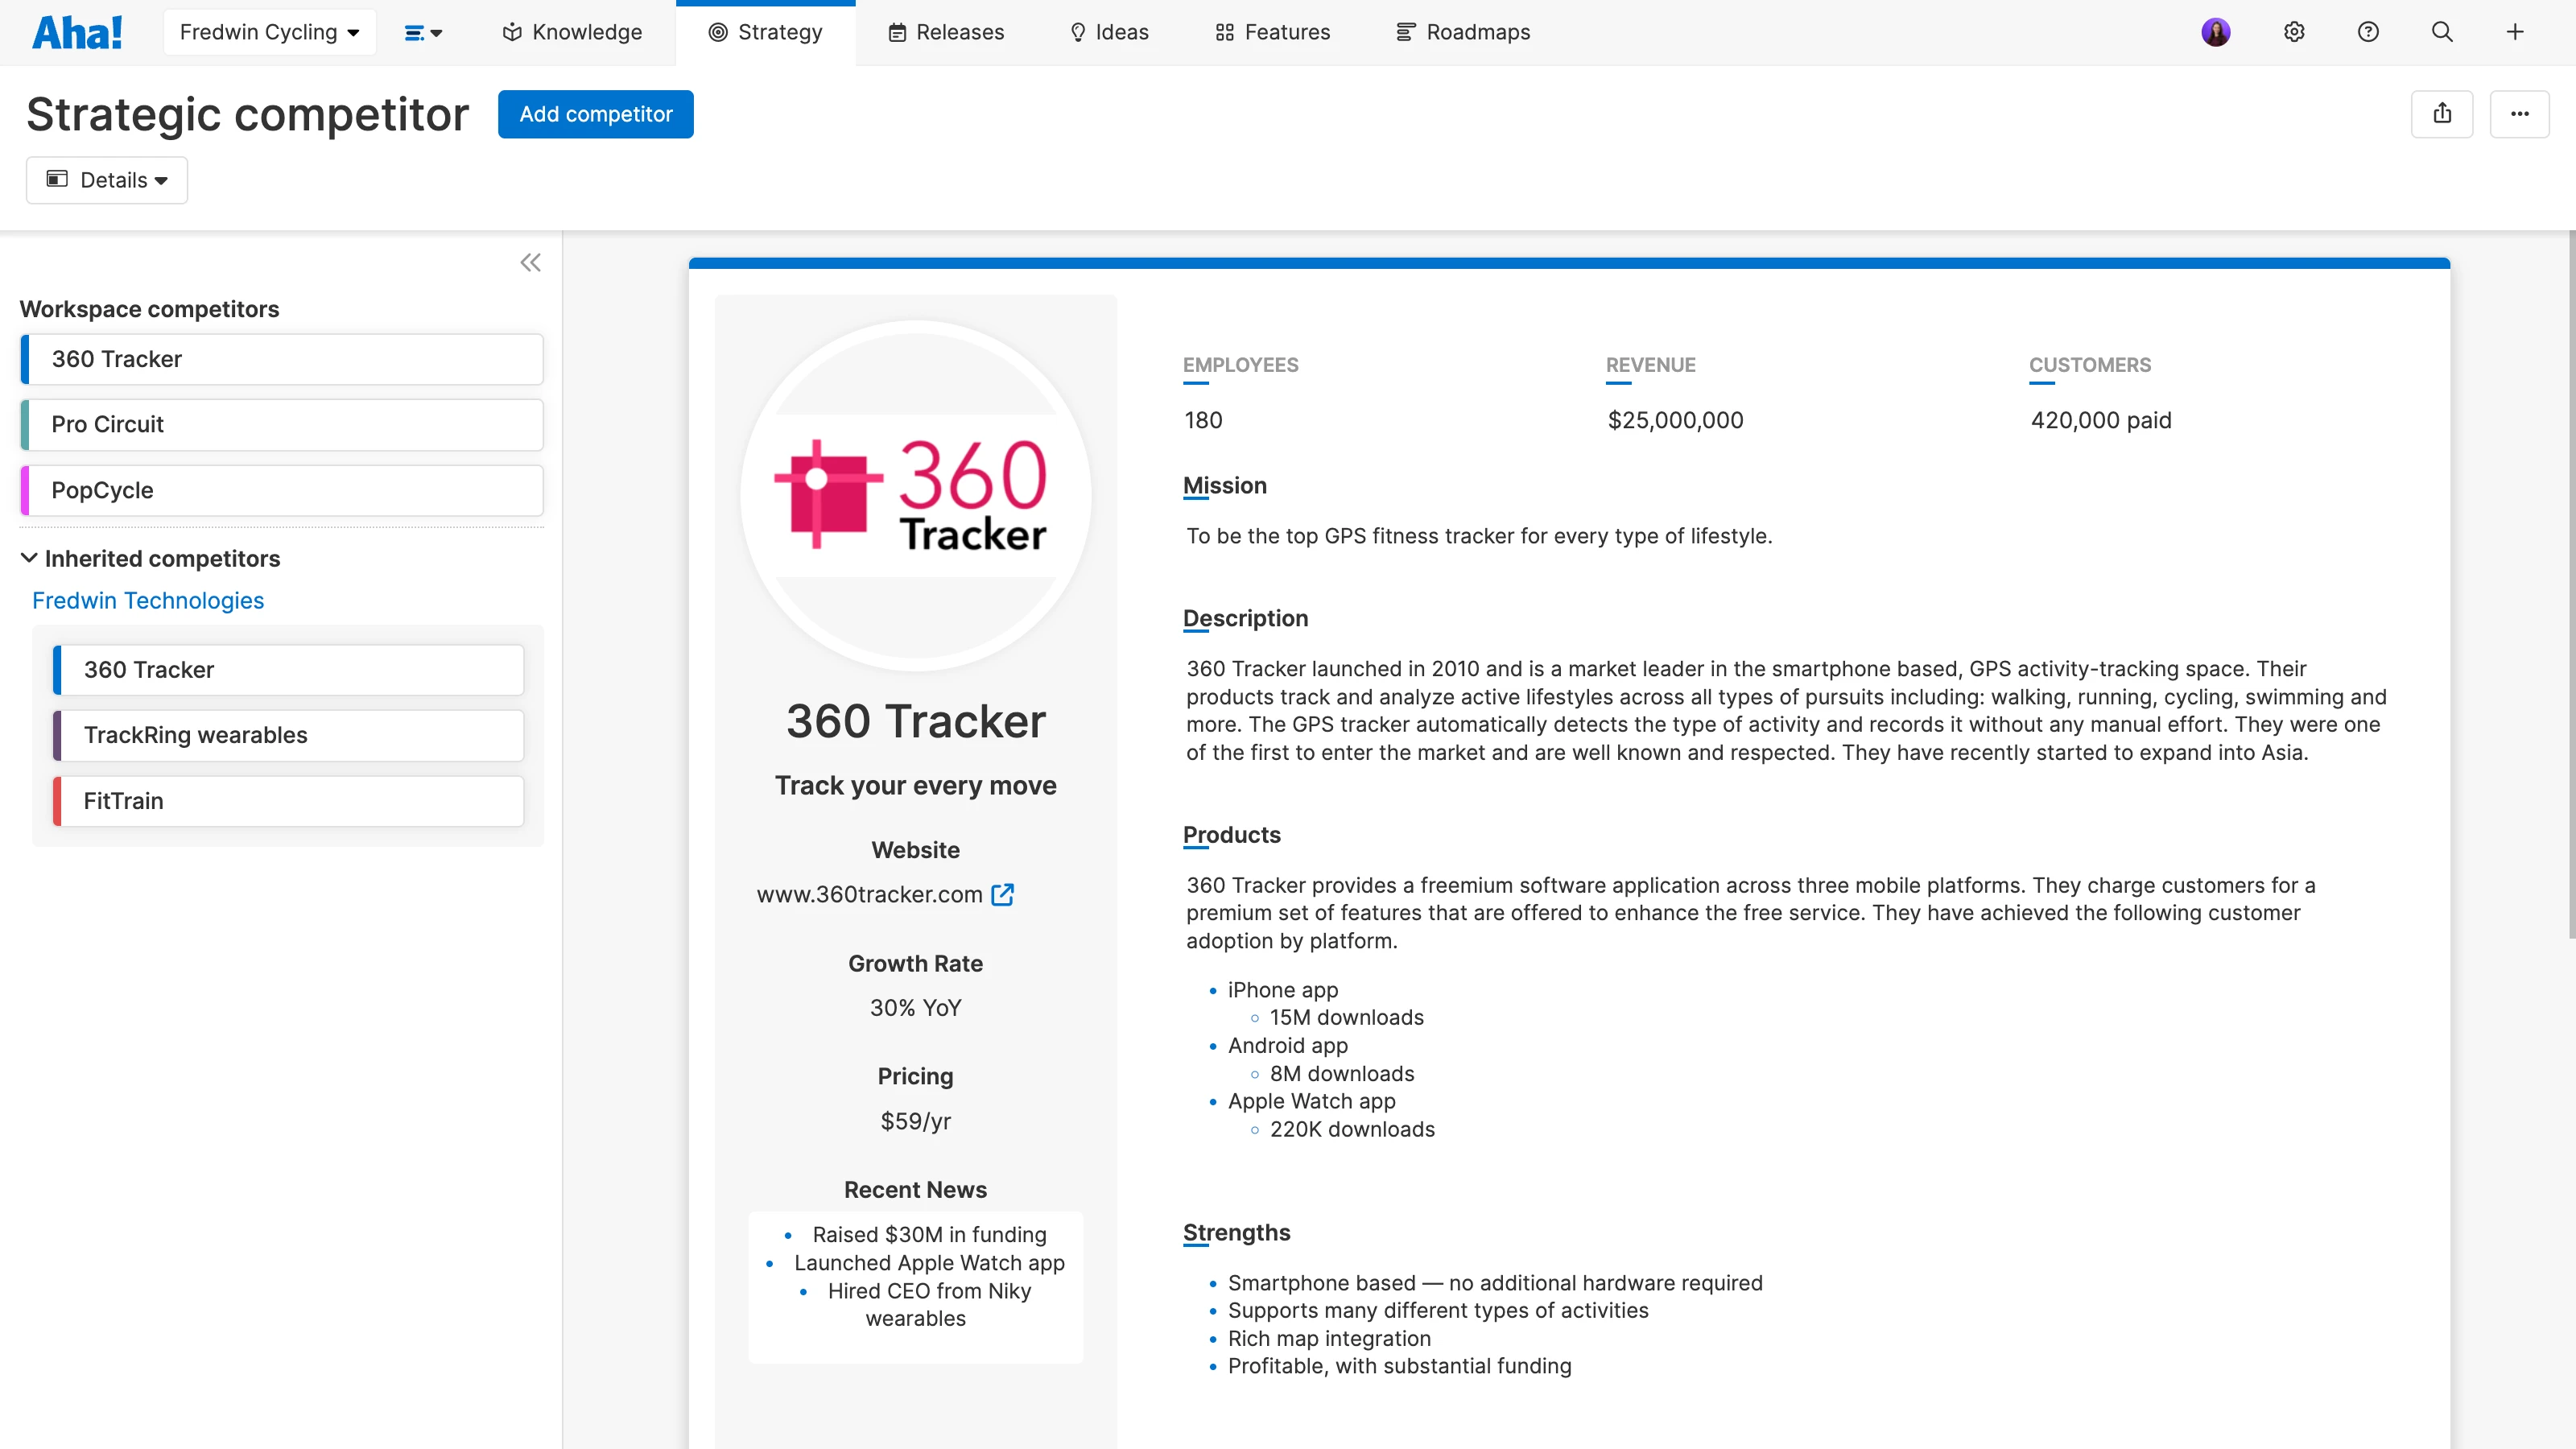Click the user avatar icon
The image size is (2576, 1449).
(2216, 32)
